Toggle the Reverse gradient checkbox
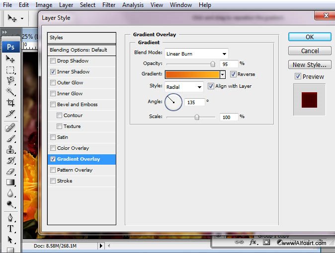 pos(233,74)
